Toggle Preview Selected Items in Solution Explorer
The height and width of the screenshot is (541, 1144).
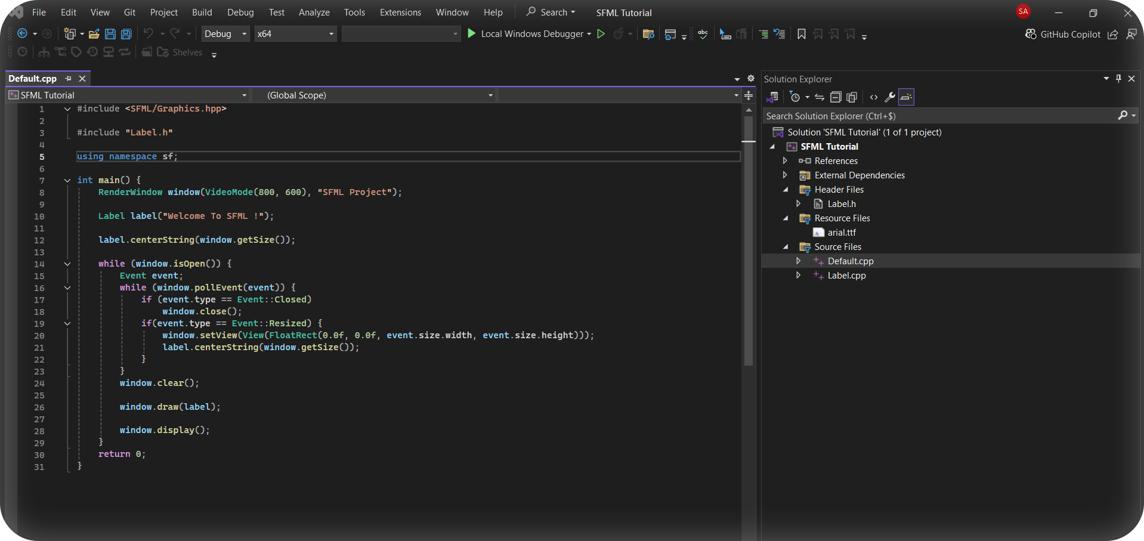906,97
